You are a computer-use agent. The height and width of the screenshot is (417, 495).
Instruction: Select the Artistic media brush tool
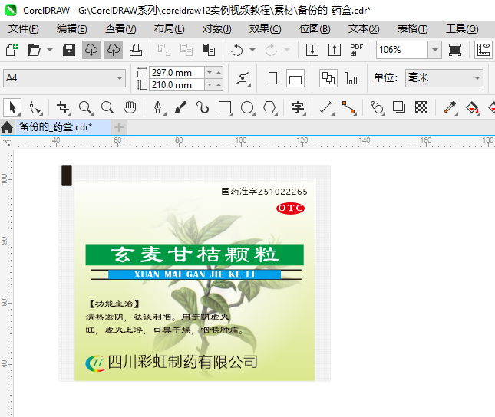180,107
